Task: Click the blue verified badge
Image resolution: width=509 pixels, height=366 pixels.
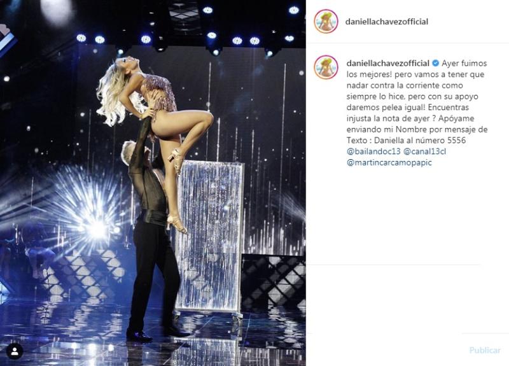Action: [x=435, y=63]
